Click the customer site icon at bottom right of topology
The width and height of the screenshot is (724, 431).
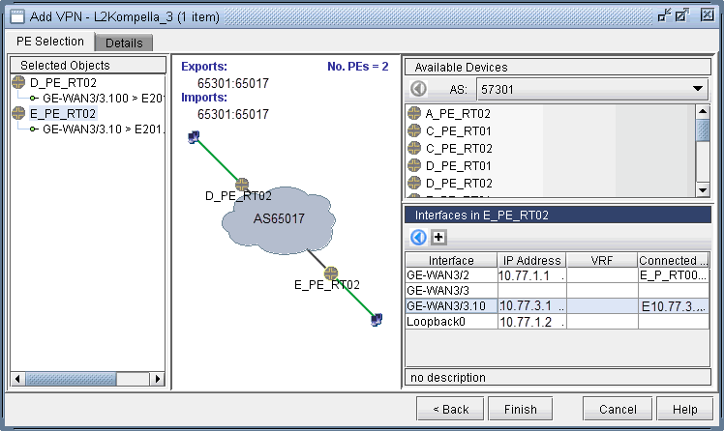point(377,319)
